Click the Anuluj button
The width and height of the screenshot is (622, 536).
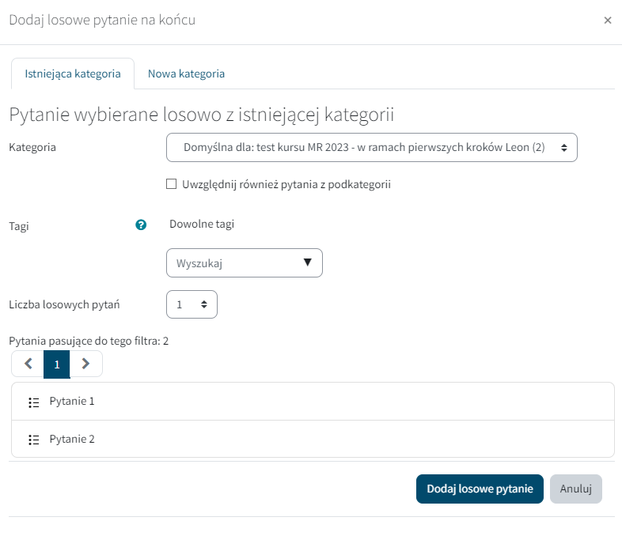click(575, 489)
